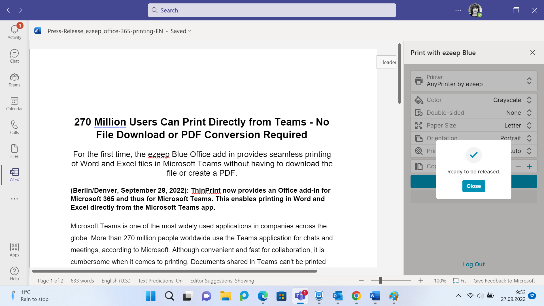
Task: Open the Teams section in the sidebar
Action: point(14,80)
